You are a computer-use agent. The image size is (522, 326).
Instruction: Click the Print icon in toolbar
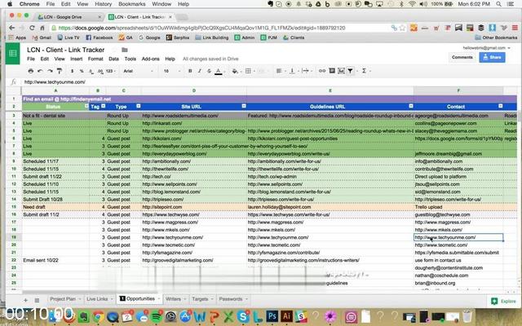point(31,71)
